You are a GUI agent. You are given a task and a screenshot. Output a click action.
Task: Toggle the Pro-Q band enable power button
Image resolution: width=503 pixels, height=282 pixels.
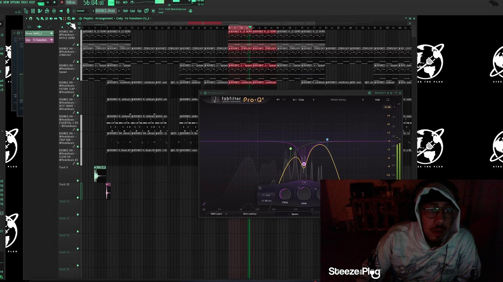(260, 188)
